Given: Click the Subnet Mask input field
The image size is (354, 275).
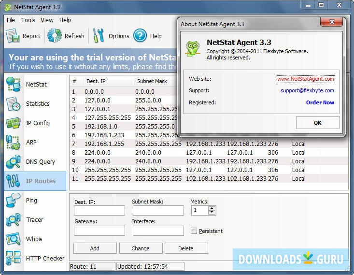Looking at the screenshot, I should [x=158, y=210].
